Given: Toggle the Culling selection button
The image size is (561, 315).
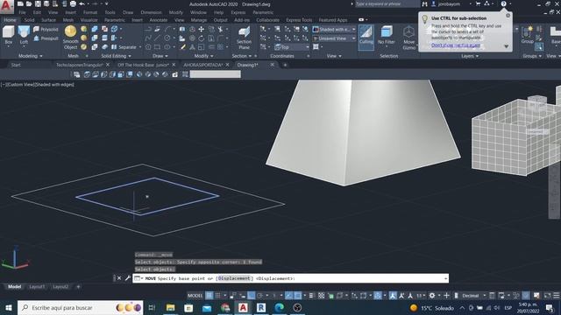Looking at the screenshot, I should 366,37.
